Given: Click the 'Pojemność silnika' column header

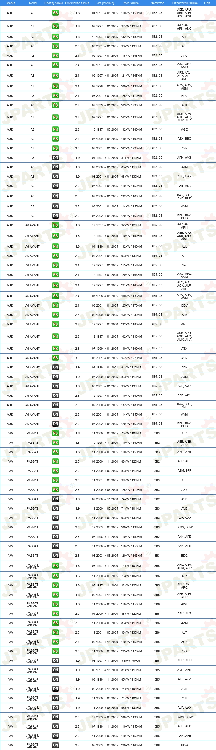Looking at the screenshot, I should coord(77,3).
